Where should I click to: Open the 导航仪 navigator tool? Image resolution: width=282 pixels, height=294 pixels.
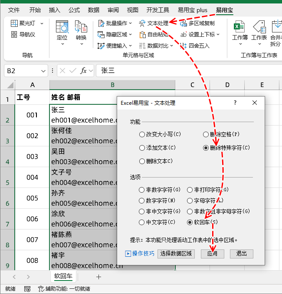pyautogui.click(x=23, y=35)
